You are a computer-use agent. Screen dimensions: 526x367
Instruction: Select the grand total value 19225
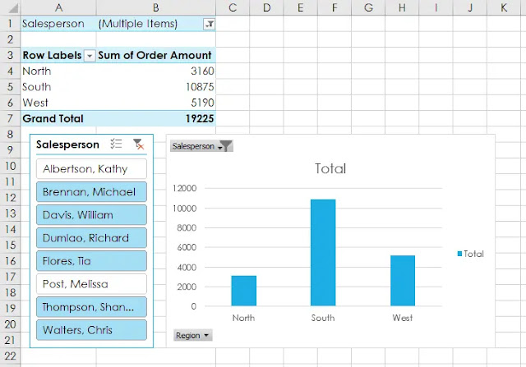(x=156, y=119)
